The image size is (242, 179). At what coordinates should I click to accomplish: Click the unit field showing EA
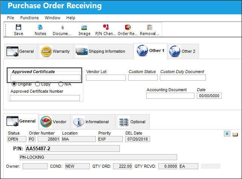click(x=189, y=166)
